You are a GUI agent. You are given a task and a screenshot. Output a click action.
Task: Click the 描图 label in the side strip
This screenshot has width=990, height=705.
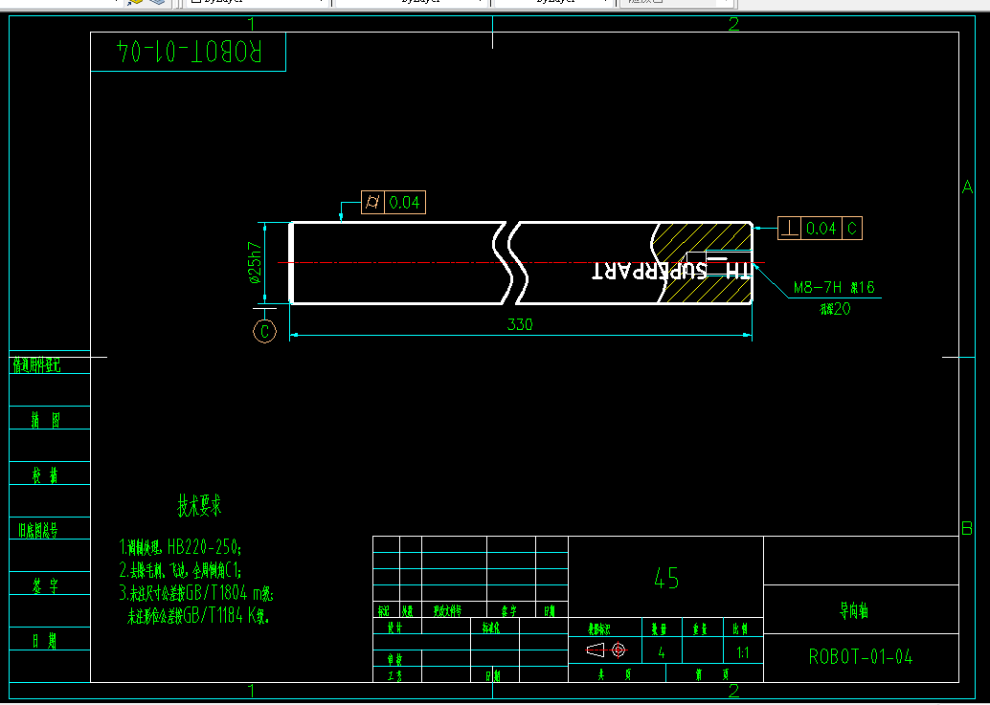click(x=46, y=420)
